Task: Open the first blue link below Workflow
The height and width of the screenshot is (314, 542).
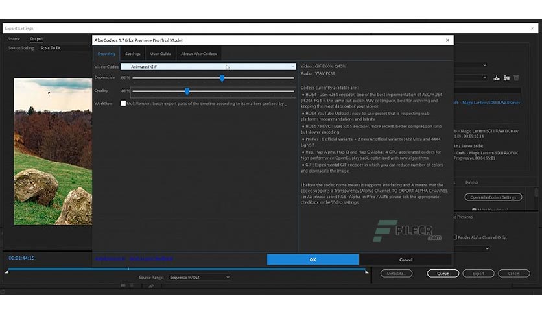Action: (x=110, y=258)
